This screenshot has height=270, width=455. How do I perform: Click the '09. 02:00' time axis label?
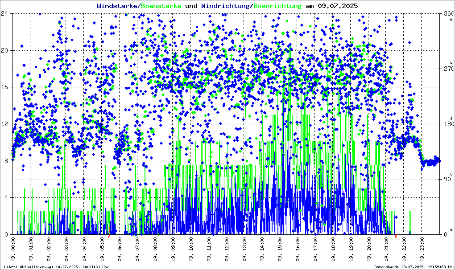click(x=49, y=250)
